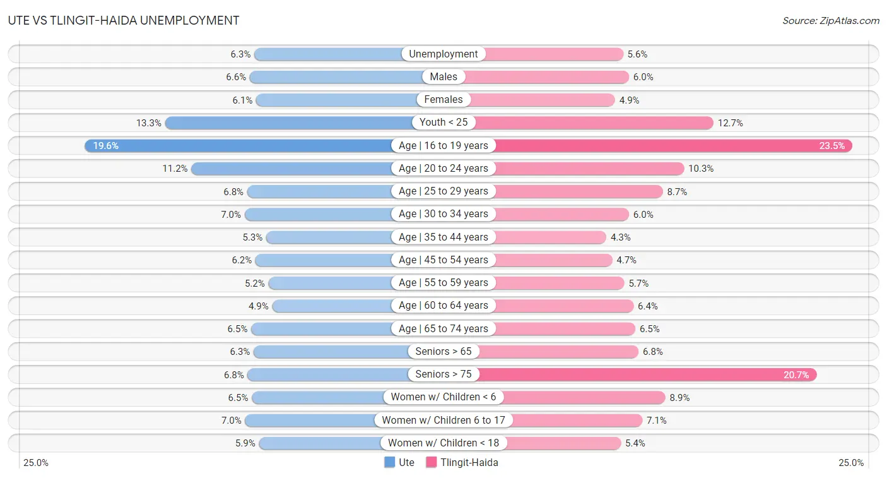Open the ZipAtlas.com source link
The width and height of the screenshot is (887, 478).
(x=831, y=21)
